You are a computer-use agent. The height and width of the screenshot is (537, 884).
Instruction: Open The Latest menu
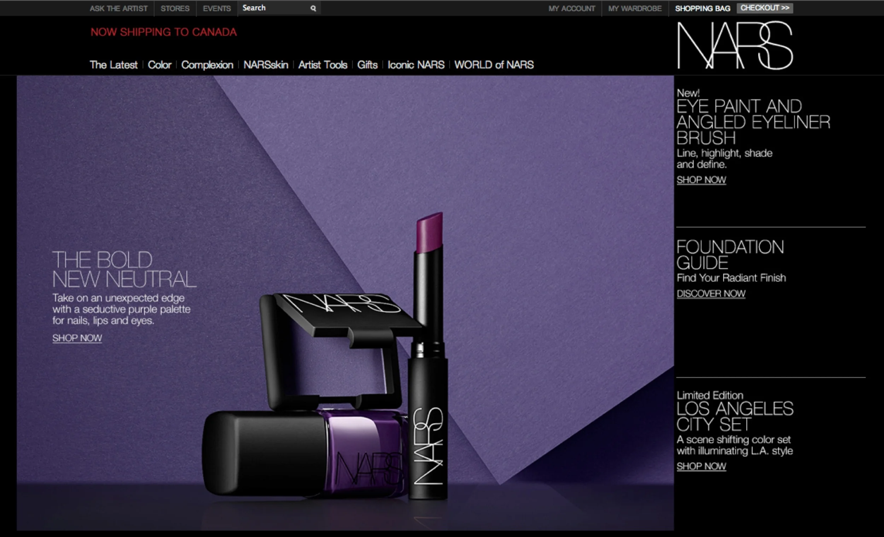pyautogui.click(x=114, y=65)
